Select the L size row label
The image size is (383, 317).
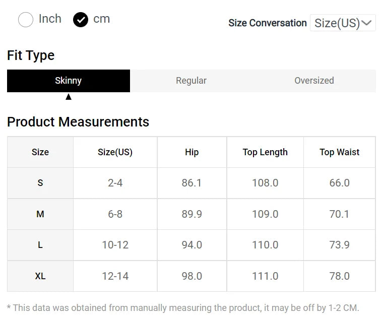(x=40, y=245)
